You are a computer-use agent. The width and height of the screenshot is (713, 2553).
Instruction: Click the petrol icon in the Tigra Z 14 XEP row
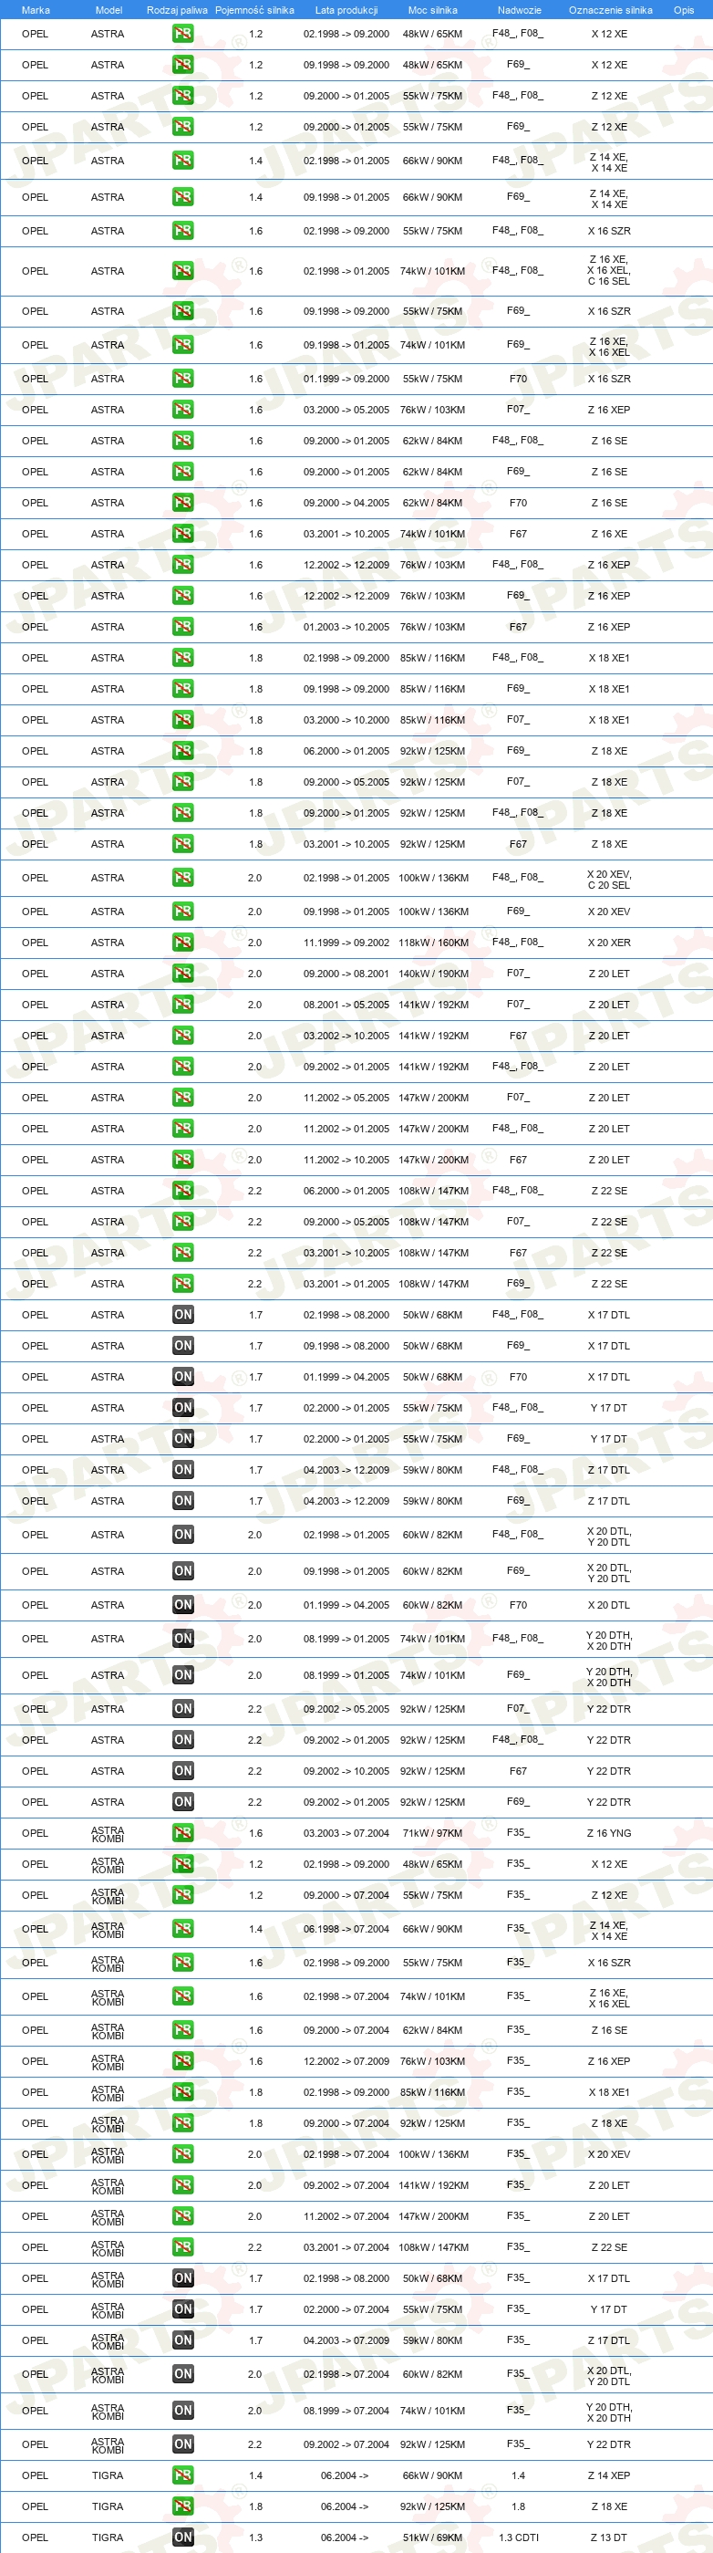click(x=182, y=2475)
